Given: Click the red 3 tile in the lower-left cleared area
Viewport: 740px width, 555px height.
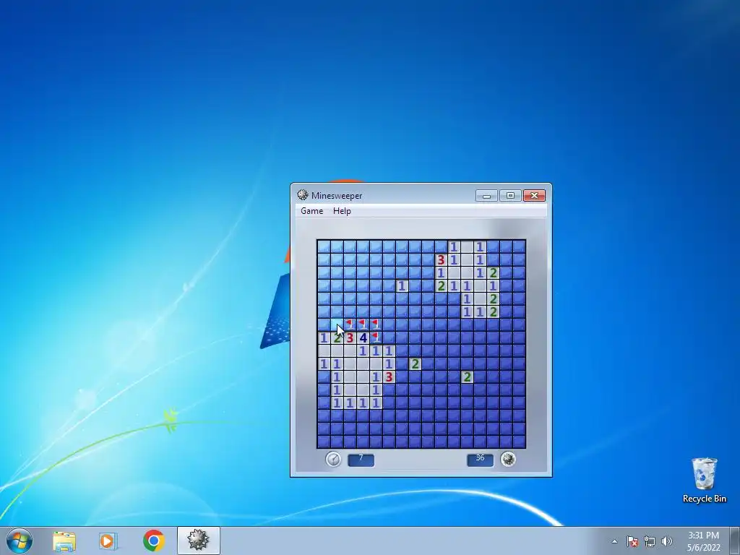Looking at the screenshot, I should pos(389,377).
